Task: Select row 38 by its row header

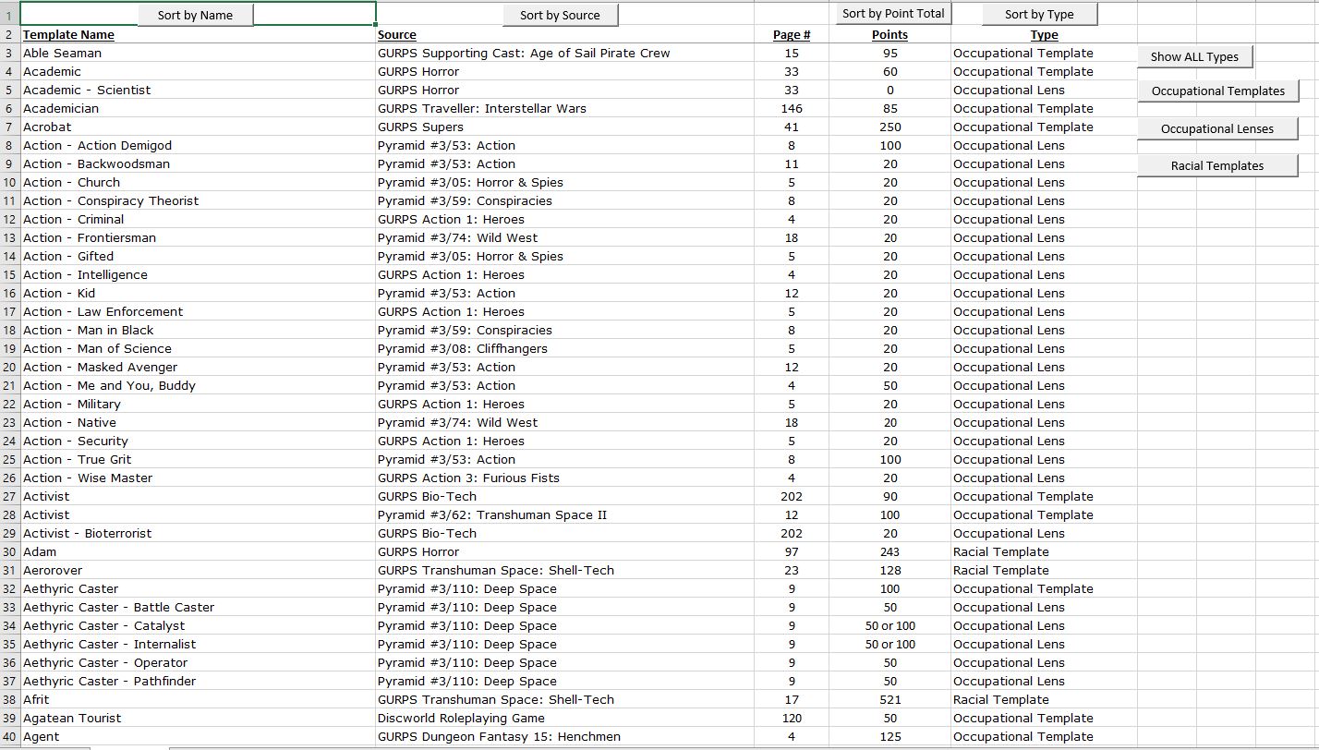Action: coord(9,699)
